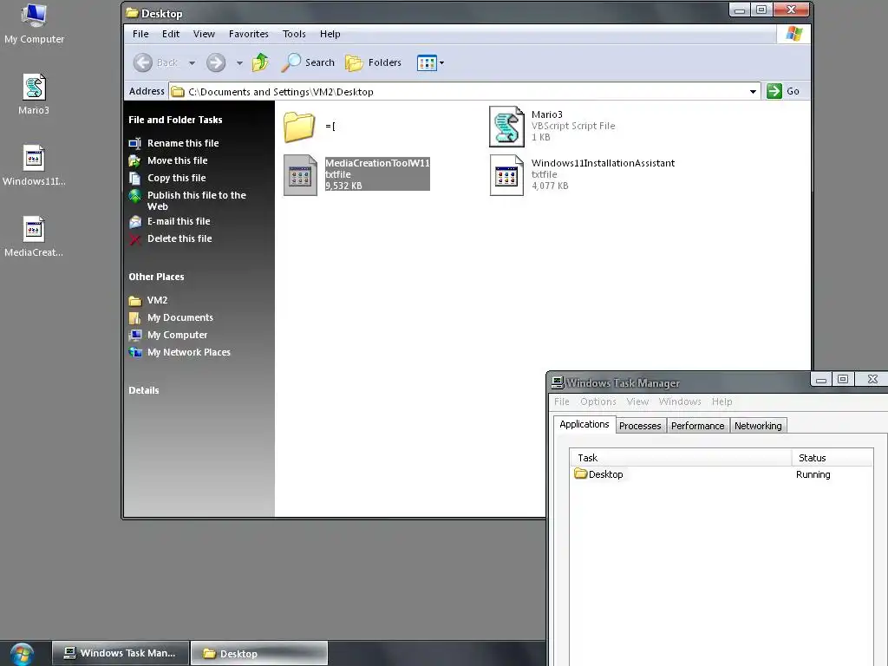Go up one folder level icon
888x666 pixels.
coord(260,62)
